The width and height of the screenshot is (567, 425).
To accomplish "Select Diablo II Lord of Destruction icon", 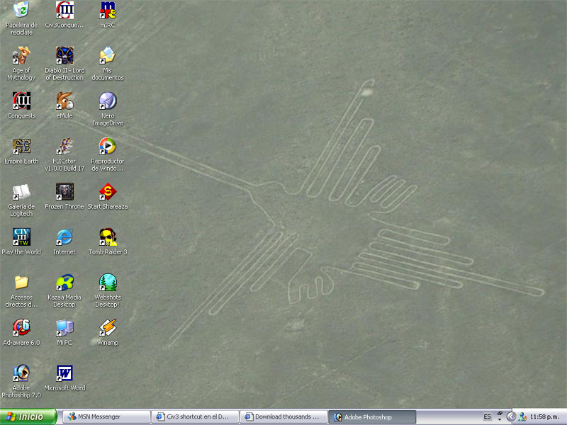I will pyautogui.click(x=64, y=56).
